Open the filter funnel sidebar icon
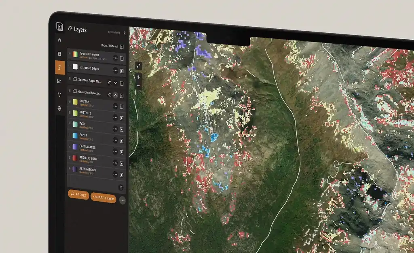Image resolution: width=414 pixels, height=253 pixels. point(59,95)
